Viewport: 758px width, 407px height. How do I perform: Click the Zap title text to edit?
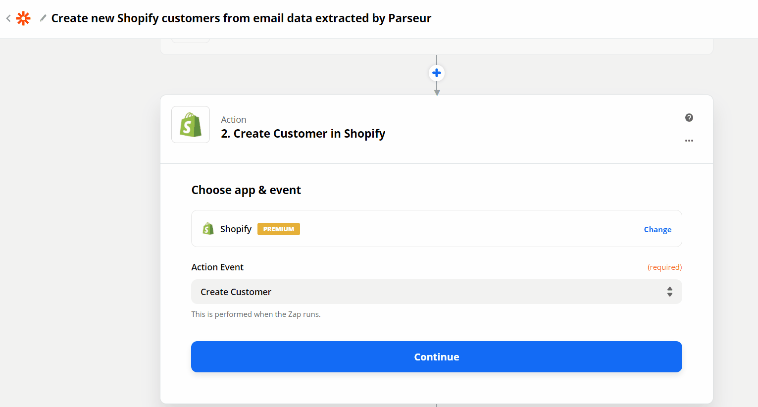(x=241, y=18)
